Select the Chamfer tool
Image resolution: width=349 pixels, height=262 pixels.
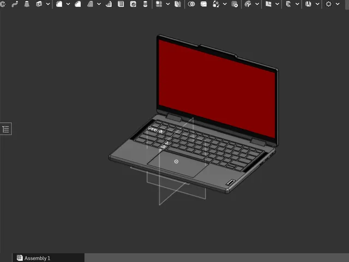(78, 4)
